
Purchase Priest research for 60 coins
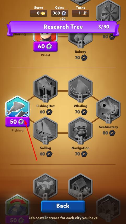point(45,46)
